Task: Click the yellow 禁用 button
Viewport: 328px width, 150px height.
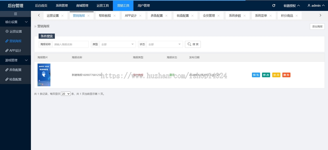Action: click(276, 75)
